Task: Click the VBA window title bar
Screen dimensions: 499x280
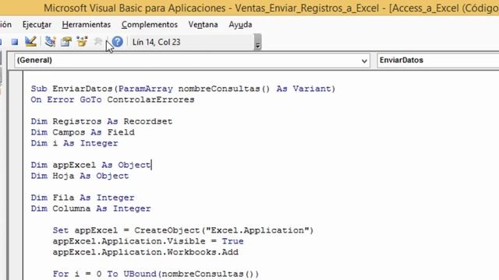Action: point(249,8)
